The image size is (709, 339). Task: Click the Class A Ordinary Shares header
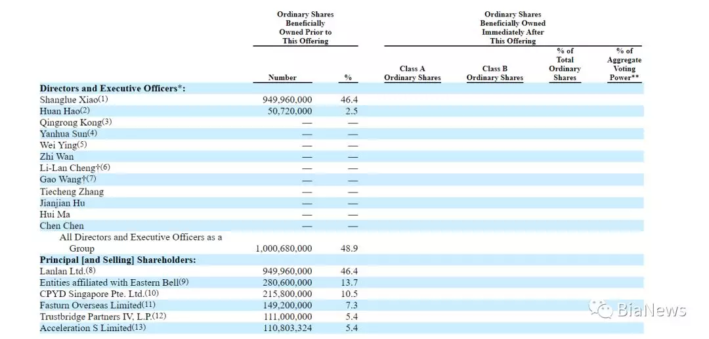click(412, 74)
